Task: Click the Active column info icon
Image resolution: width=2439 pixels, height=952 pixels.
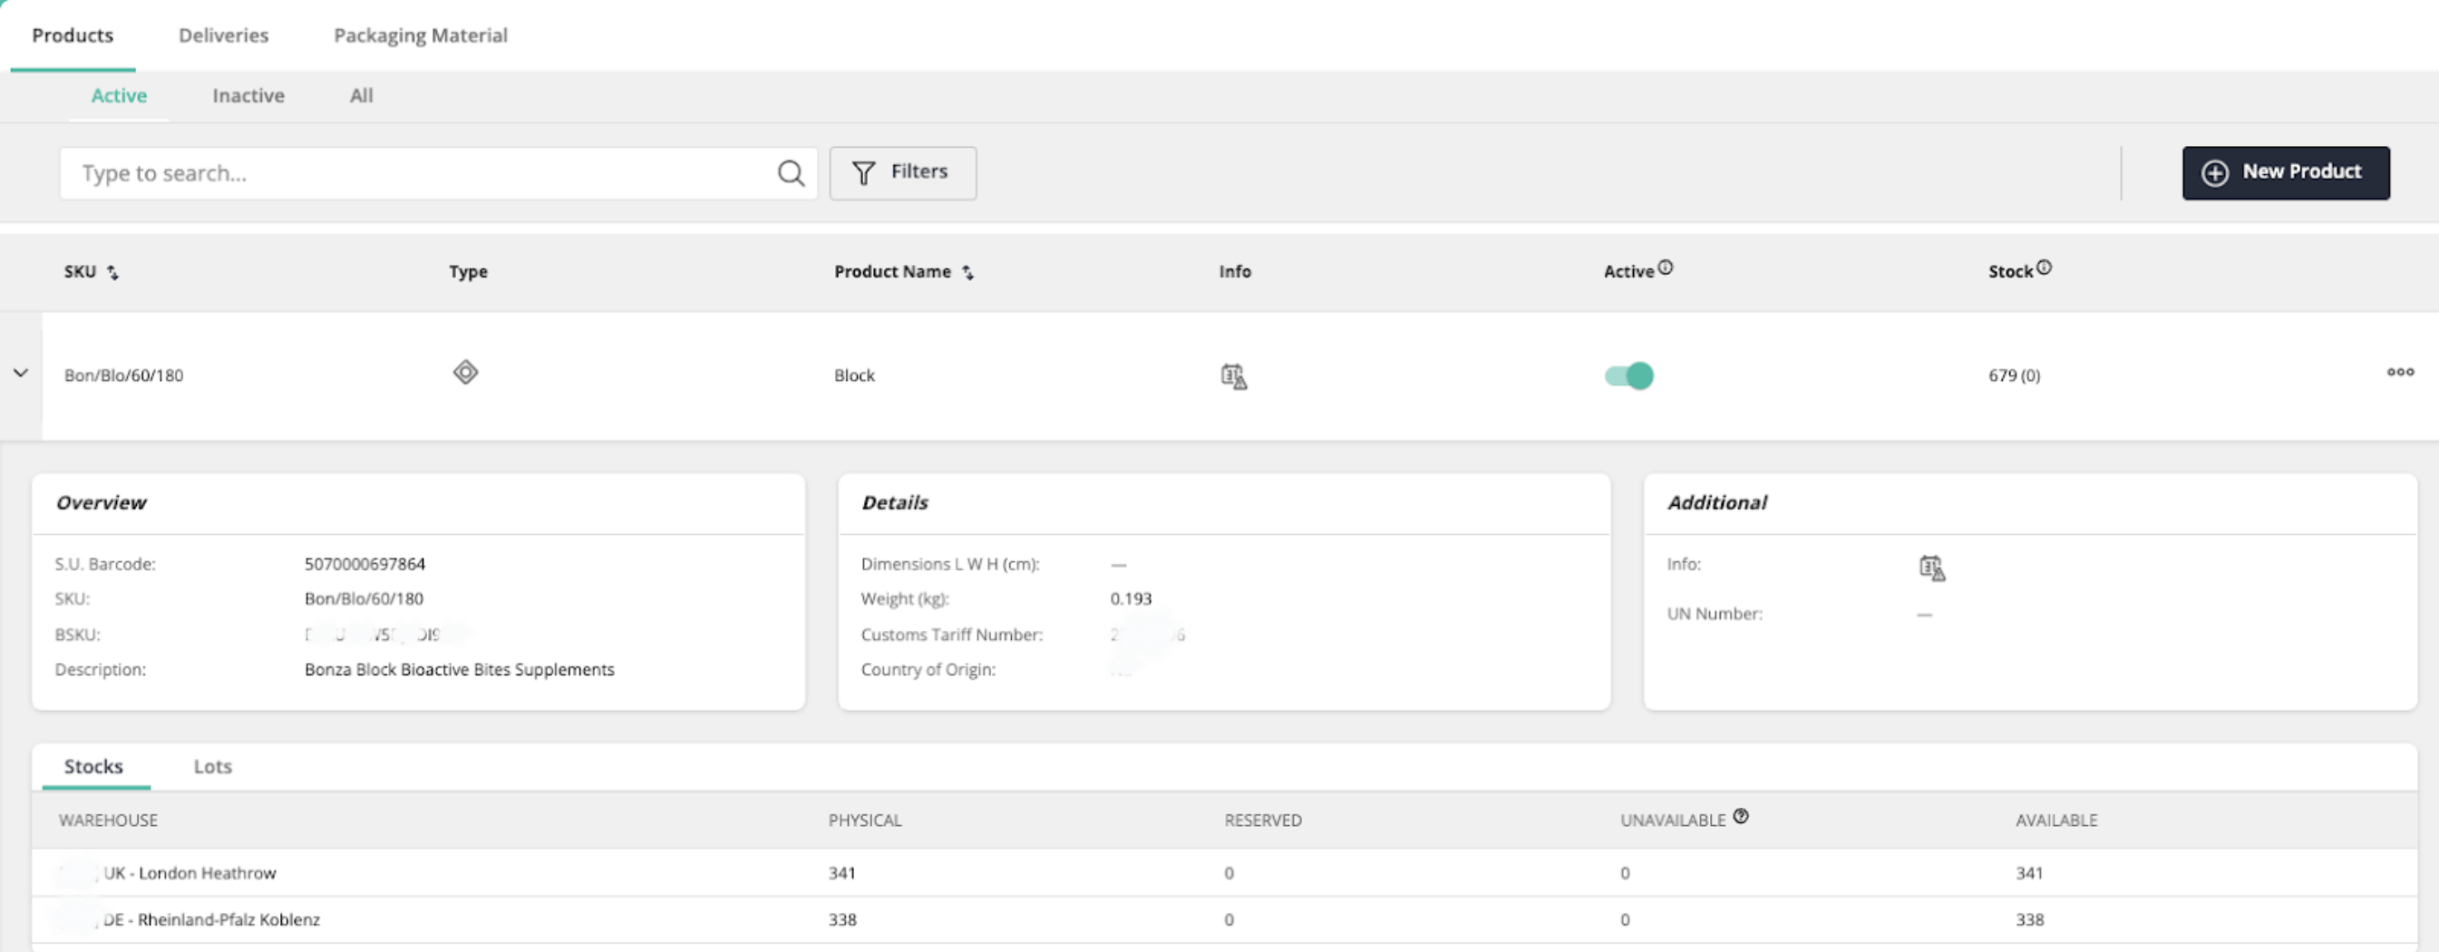Action: (1666, 267)
